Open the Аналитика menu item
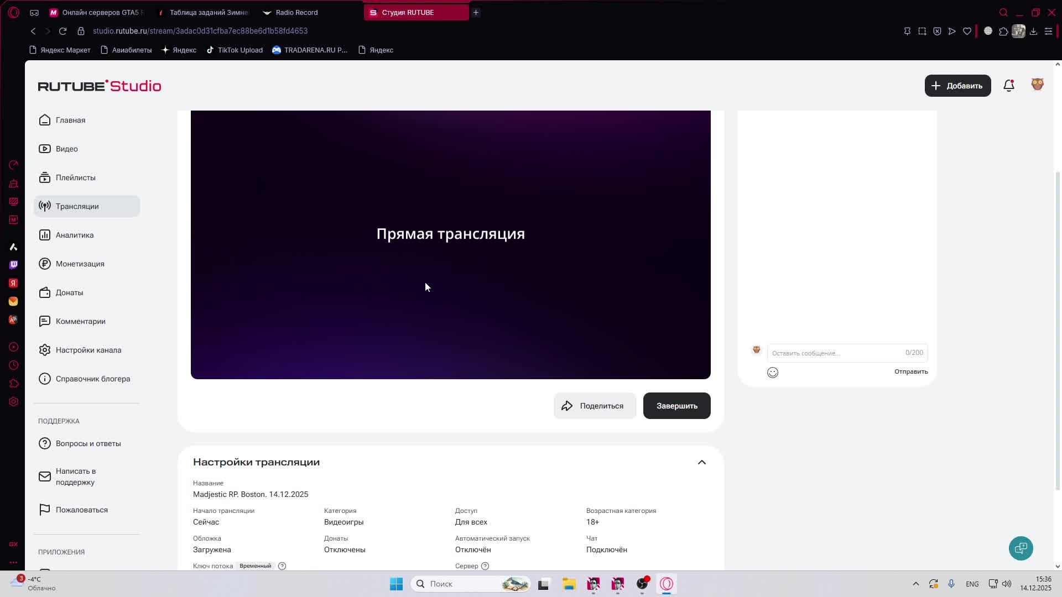The width and height of the screenshot is (1062, 597). point(75,235)
